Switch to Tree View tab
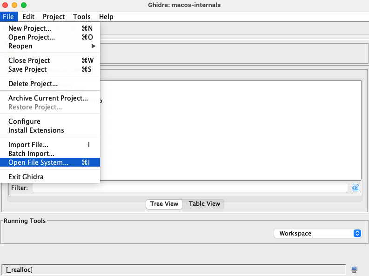This screenshot has width=369, height=276. (x=164, y=204)
